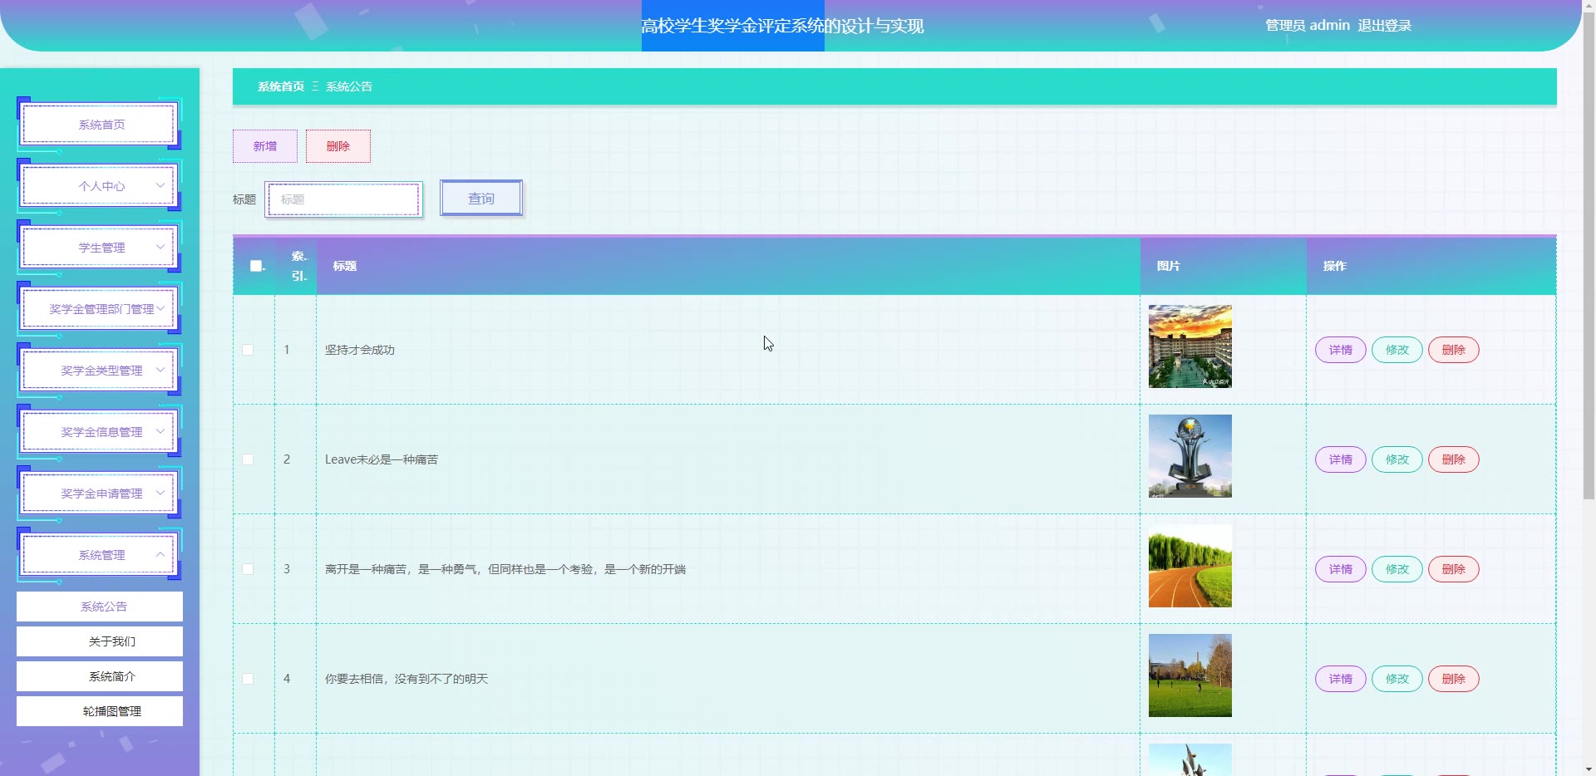Open the building thumbnail in row 1
This screenshot has width=1596, height=776.
[1190, 346]
